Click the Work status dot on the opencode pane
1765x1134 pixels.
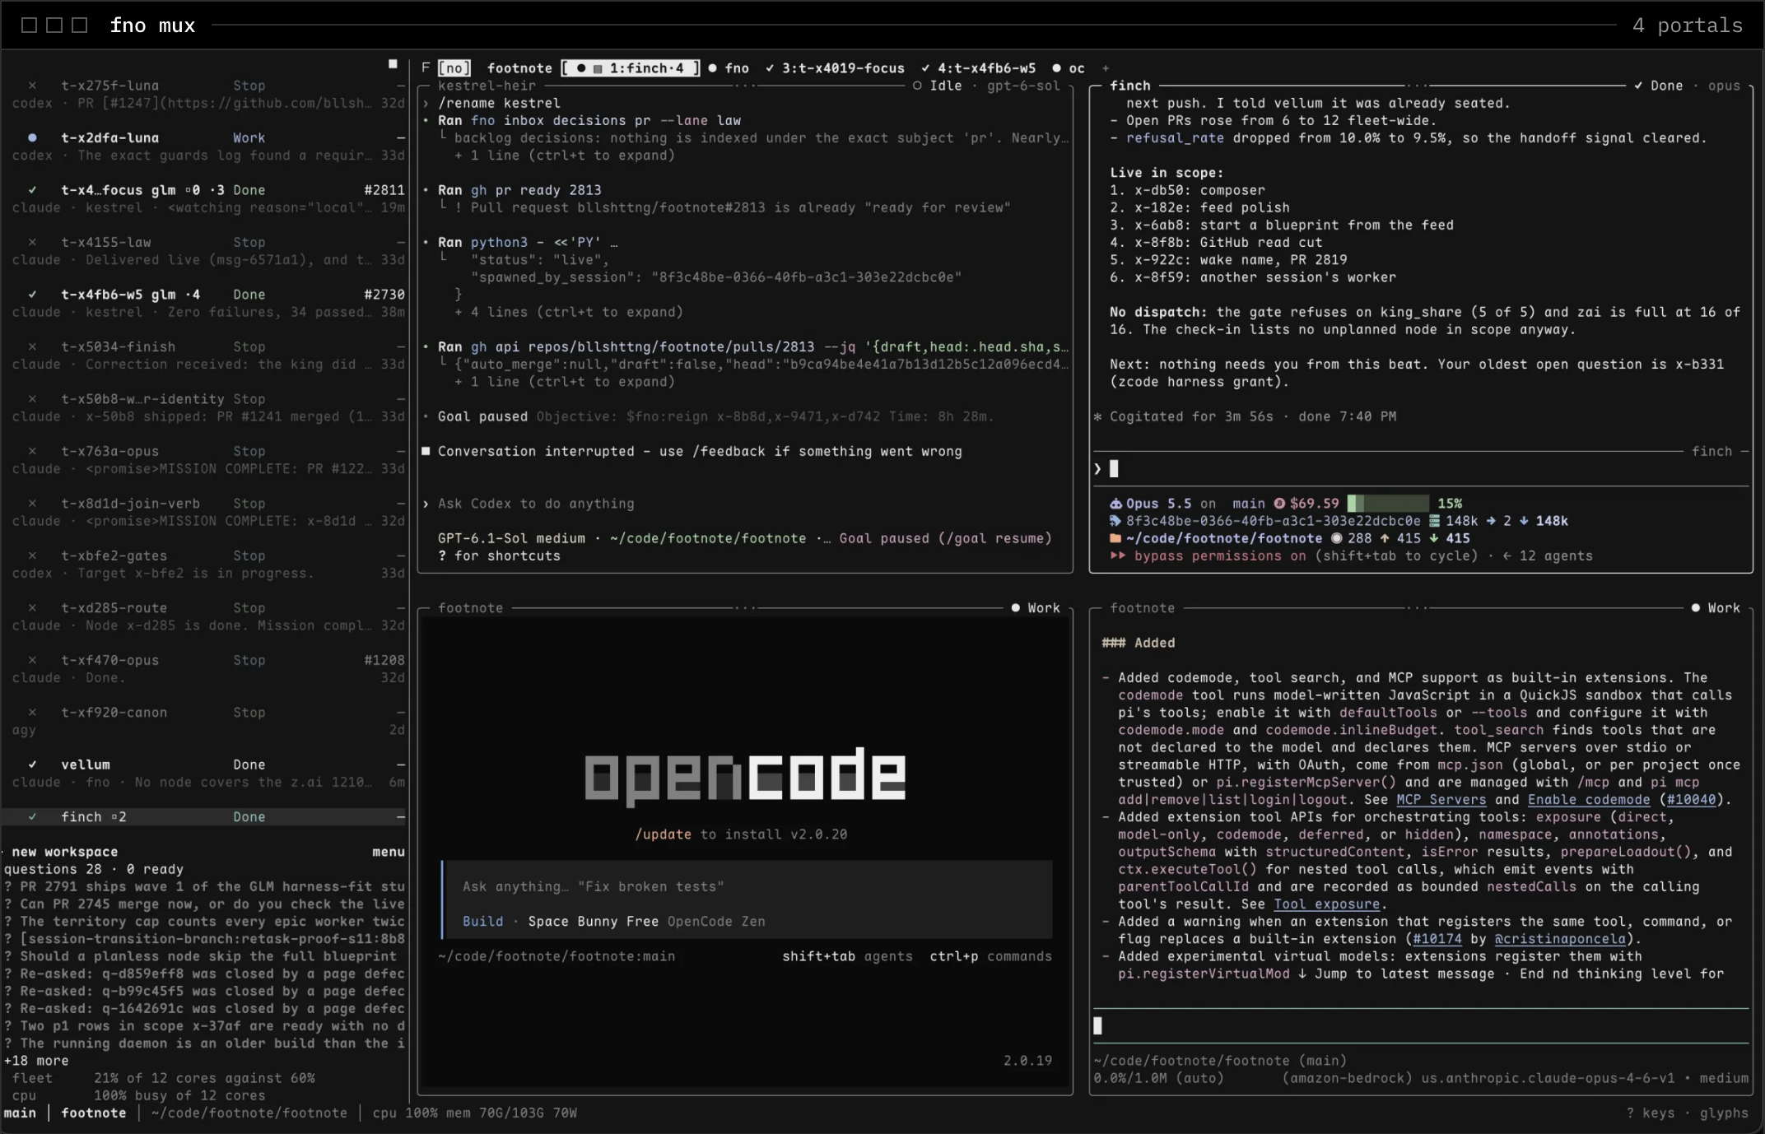[x=1015, y=608]
